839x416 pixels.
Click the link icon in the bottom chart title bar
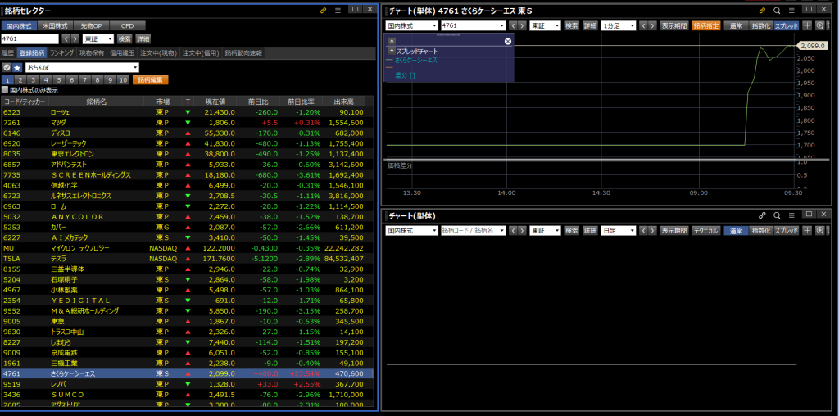[x=763, y=215]
